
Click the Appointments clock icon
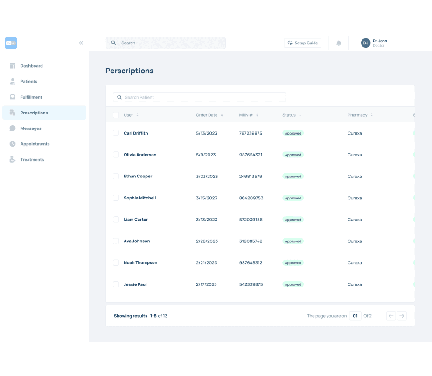[13, 144]
